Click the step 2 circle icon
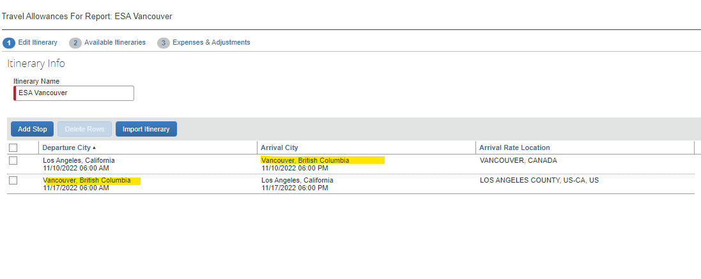The width and height of the screenshot is (701, 279). [x=75, y=43]
